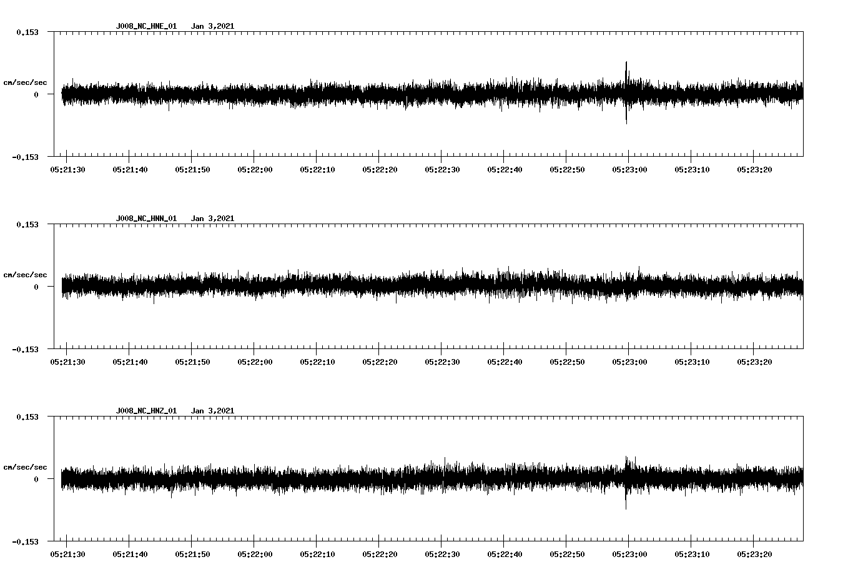Select the 05:21:50 label on bottom plot
The width and height of the screenshot is (848, 577).
(x=193, y=553)
